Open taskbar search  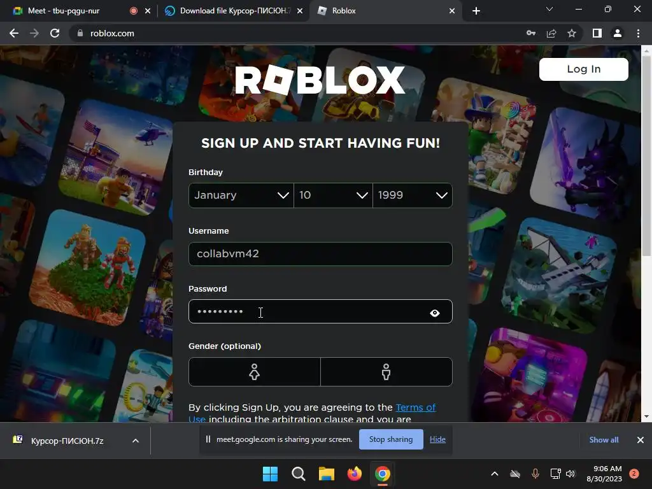(x=298, y=474)
